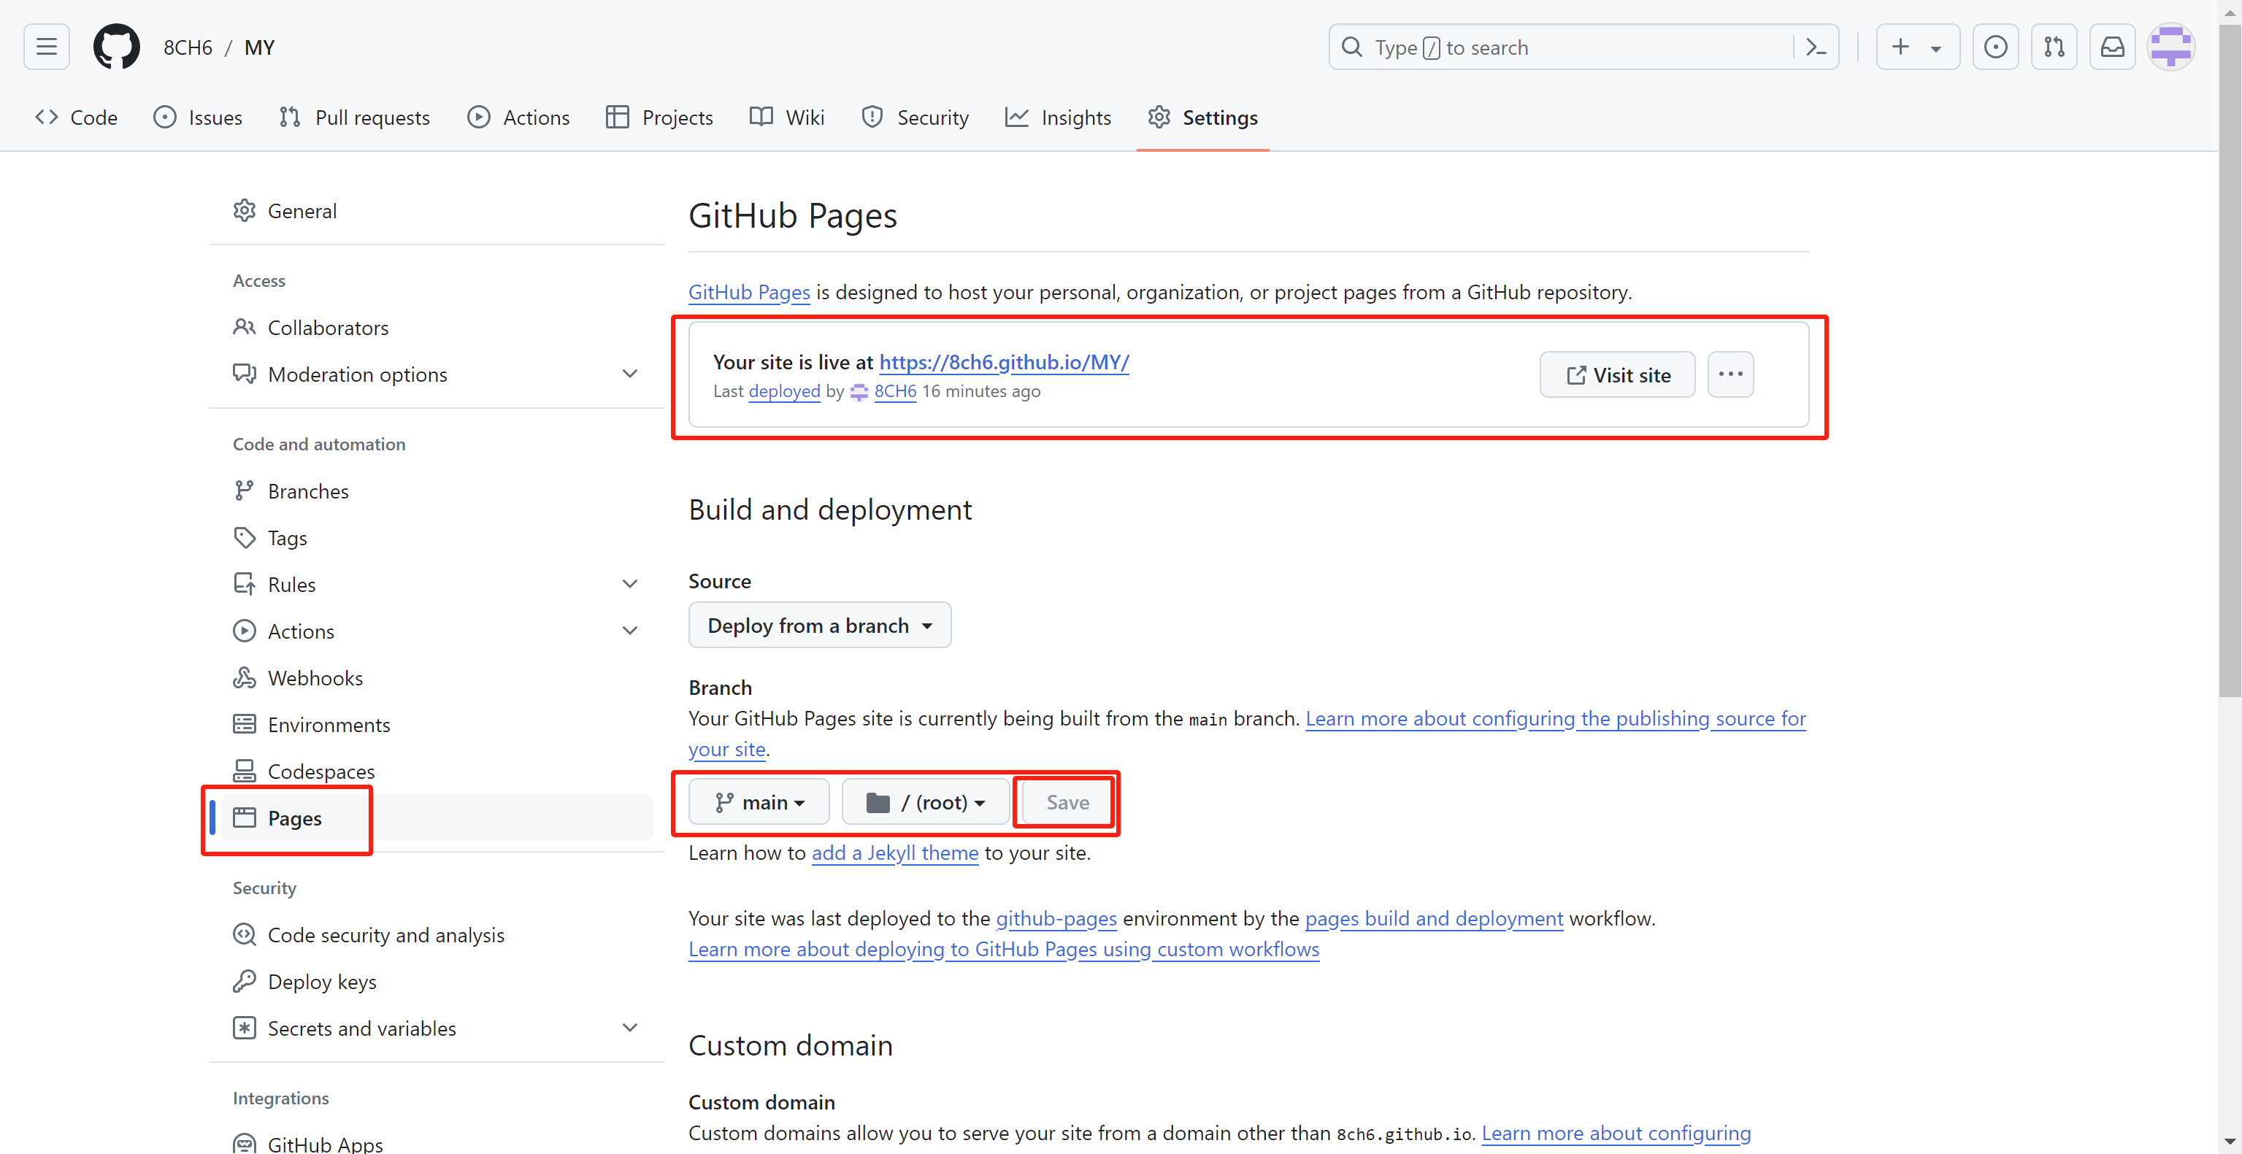Screen dimensions: 2242x1154
Task: Go to GitHub homepage via Octocat logo
Action: click(116, 47)
